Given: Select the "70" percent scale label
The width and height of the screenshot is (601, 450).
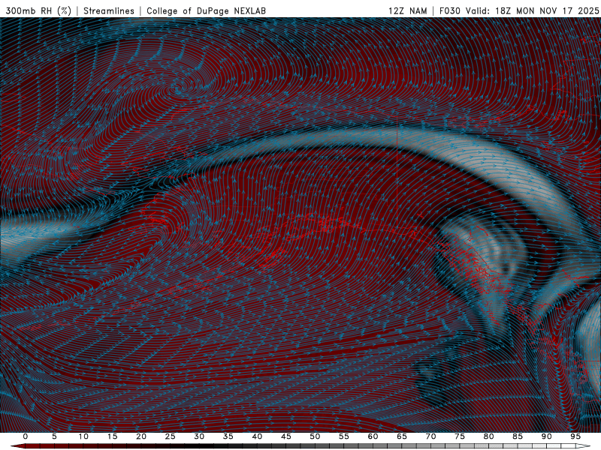Looking at the screenshot, I should click(x=430, y=436).
